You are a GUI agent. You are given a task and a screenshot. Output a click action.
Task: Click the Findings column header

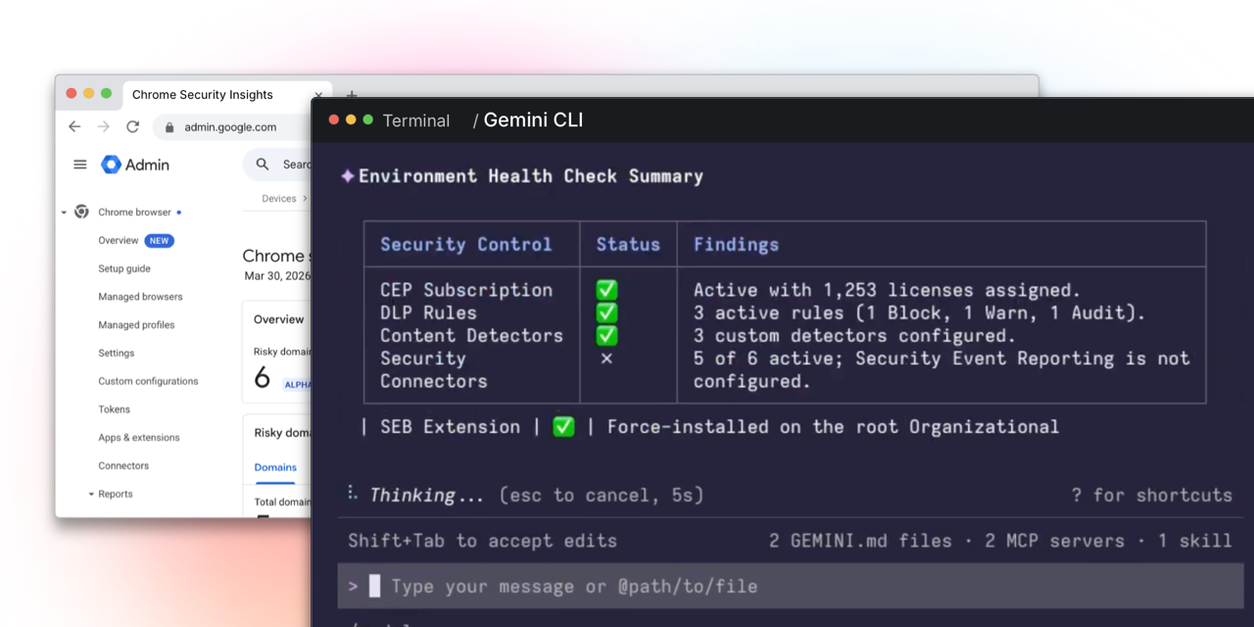736,245
